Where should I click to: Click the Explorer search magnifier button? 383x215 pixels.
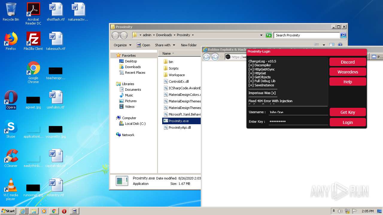(x=343, y=35)
